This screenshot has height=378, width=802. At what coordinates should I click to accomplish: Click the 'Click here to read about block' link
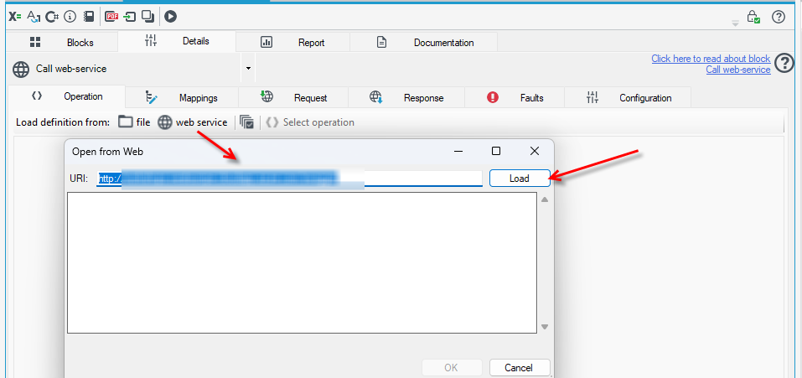click(x=711, y=59)
